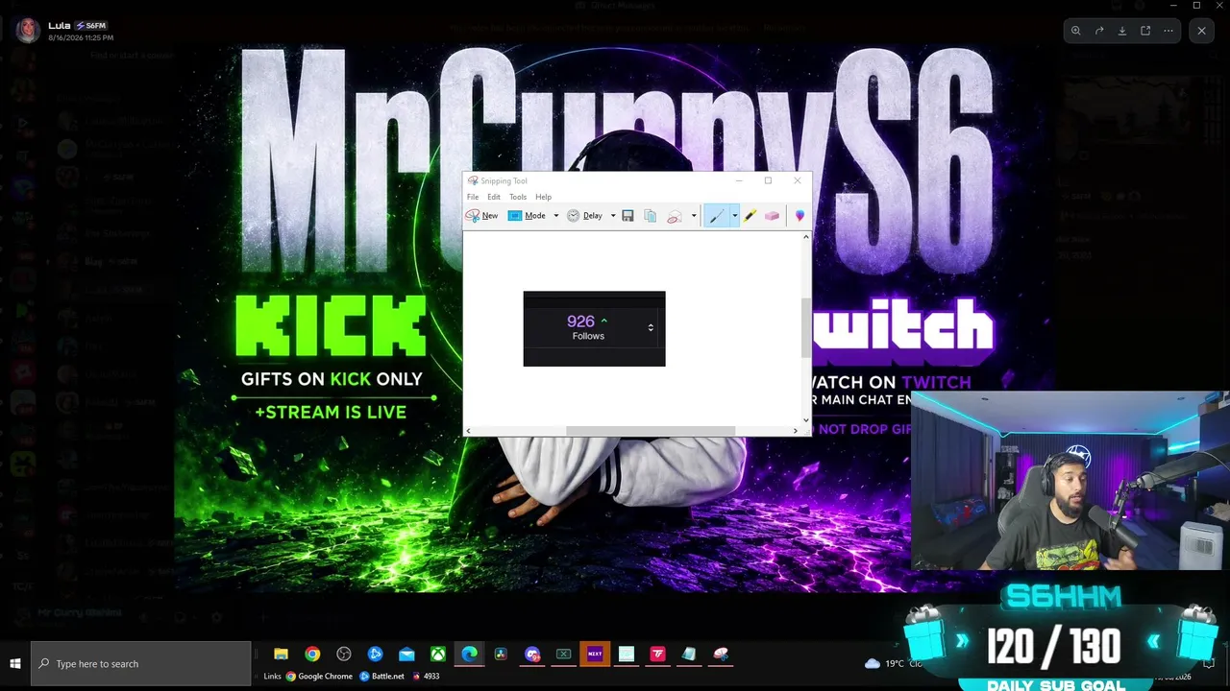This screenshot has width=1230, height=691.
Task: Click the taskbar search box
Action: pos(140,663)
